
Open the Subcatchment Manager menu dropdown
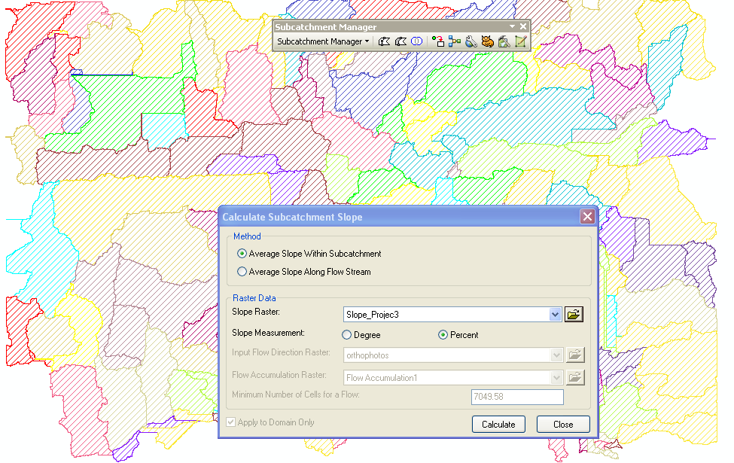(x=322, y=41)
